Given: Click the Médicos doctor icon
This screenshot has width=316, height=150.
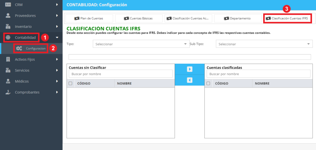Looking at the screenshot, I should (8, 81).
